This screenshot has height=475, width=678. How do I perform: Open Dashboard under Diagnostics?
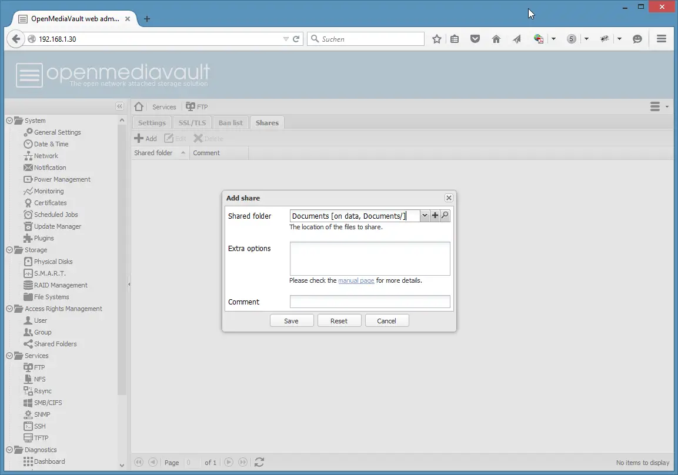tap(49, 461)
